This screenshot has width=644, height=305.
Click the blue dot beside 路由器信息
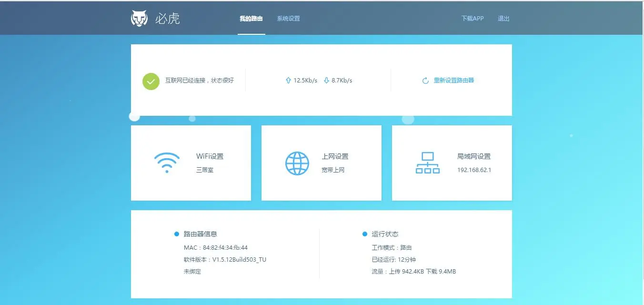[x=177, y=234]
